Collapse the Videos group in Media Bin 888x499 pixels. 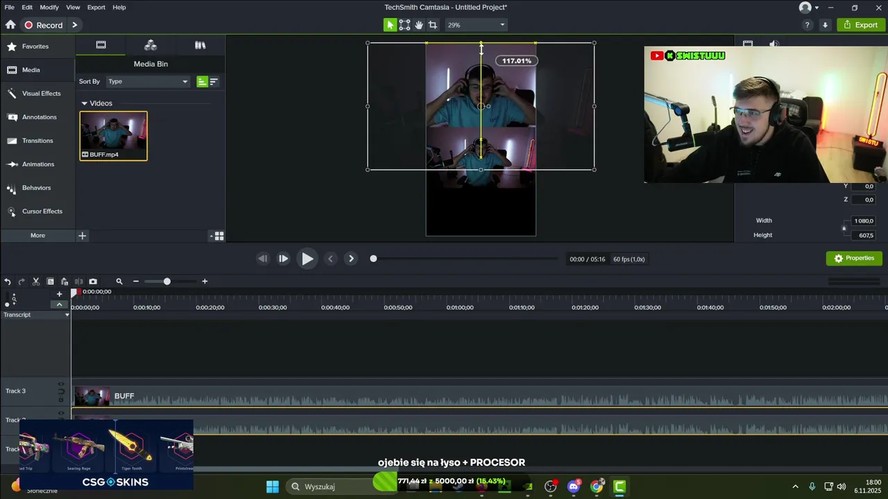click(84, 103)
